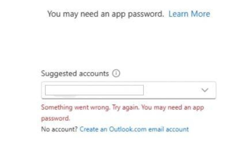
Task: Click inside the blank account email field
Action: [x=94, y=90]
